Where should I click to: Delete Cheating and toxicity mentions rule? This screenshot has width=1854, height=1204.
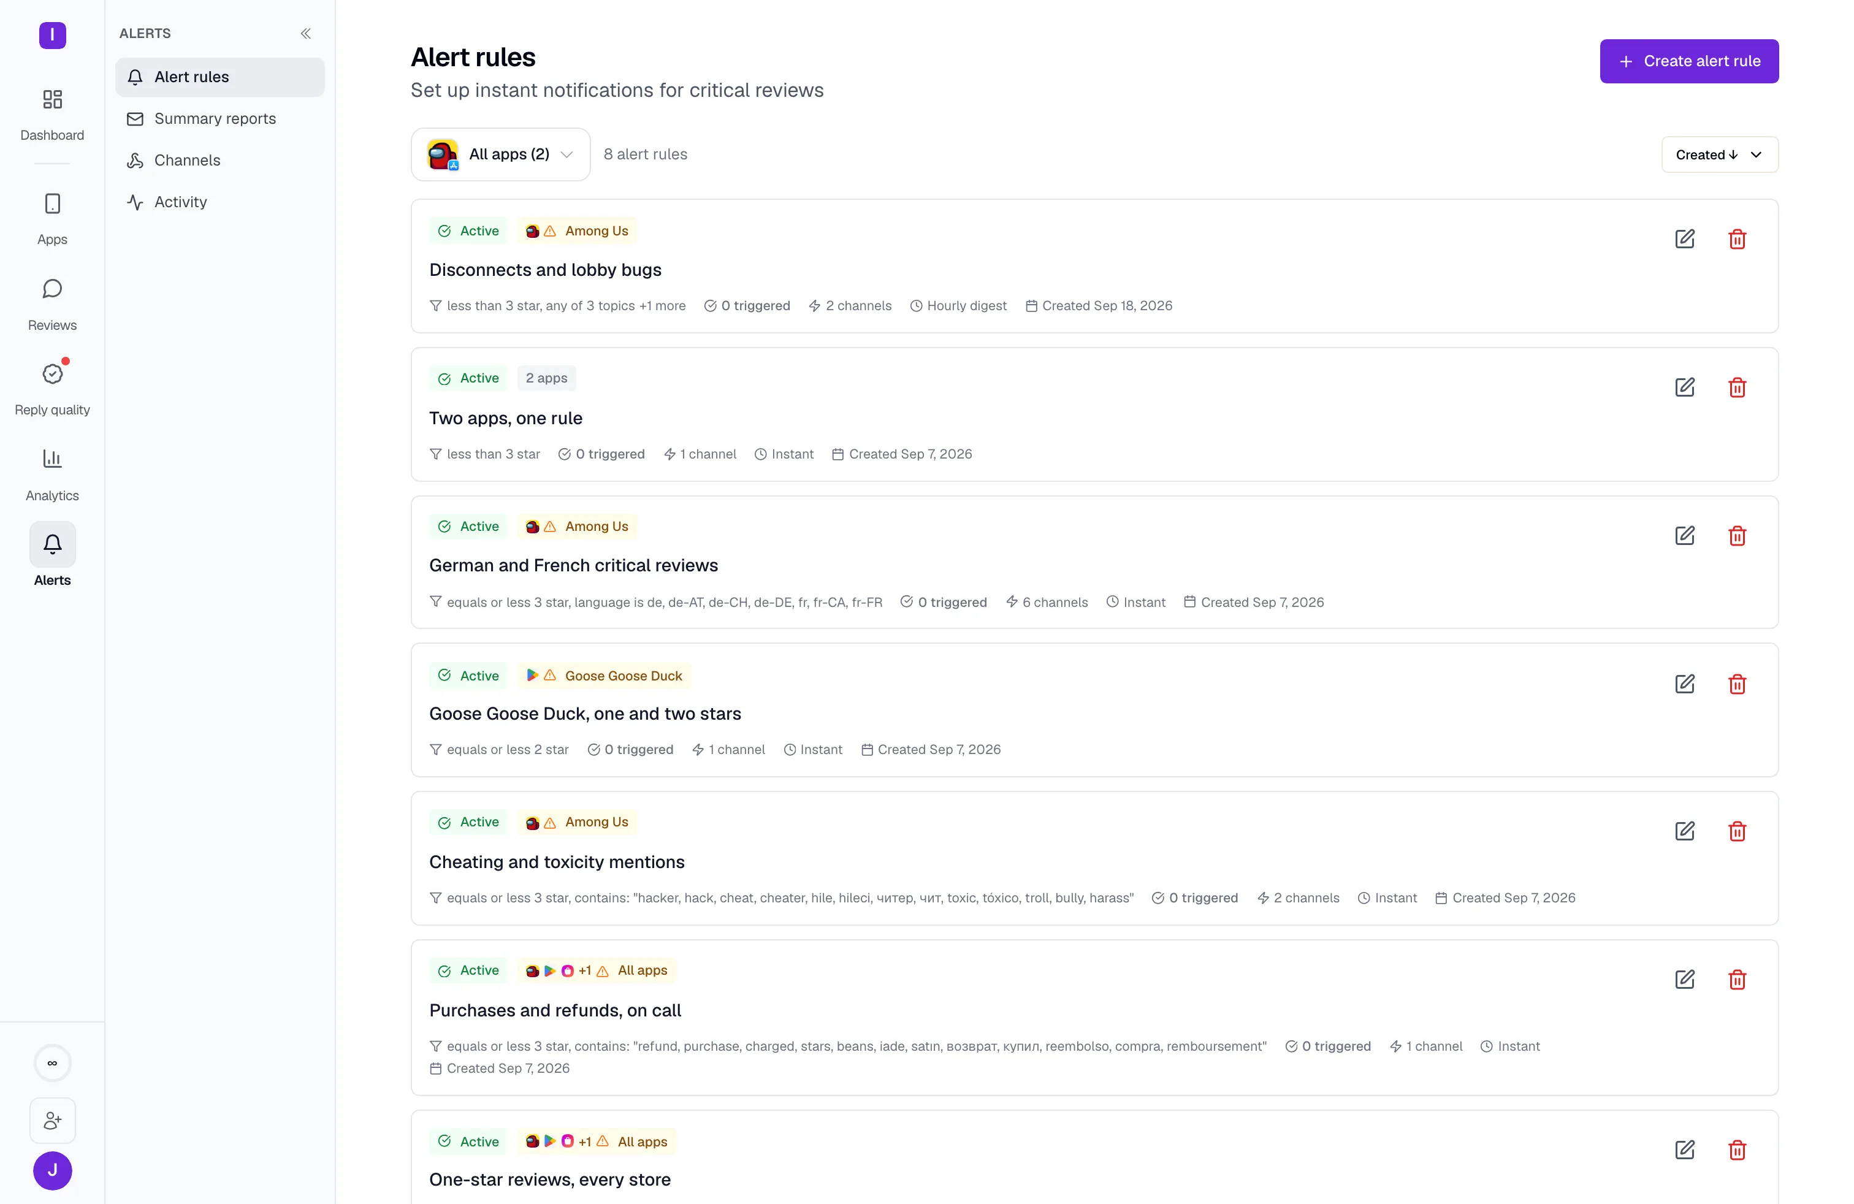tap(1737, 831)
